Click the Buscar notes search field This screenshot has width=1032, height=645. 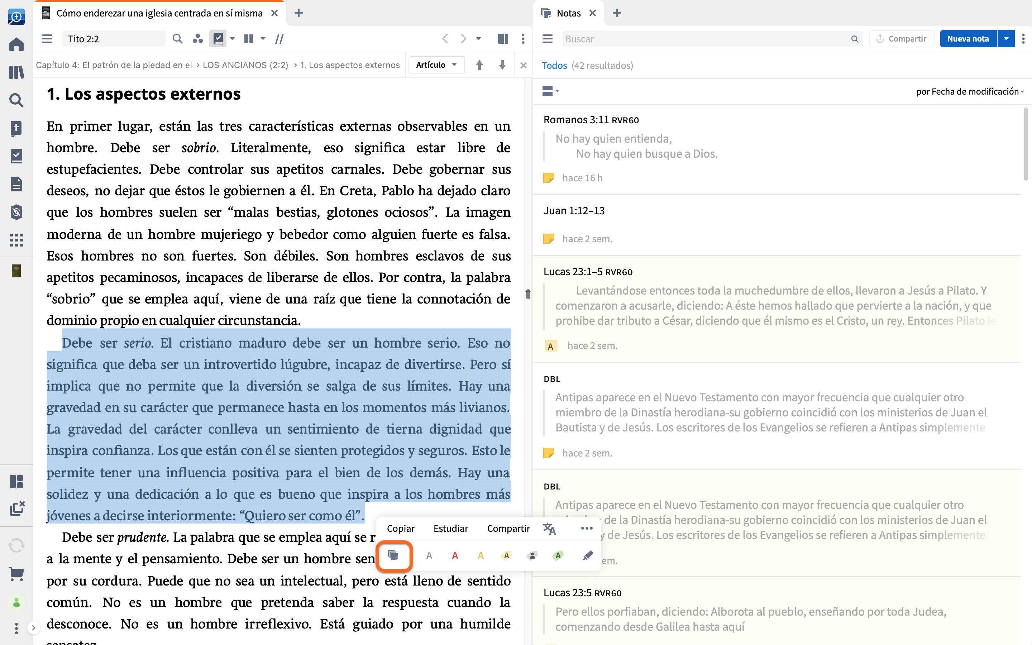click(712, 39)
